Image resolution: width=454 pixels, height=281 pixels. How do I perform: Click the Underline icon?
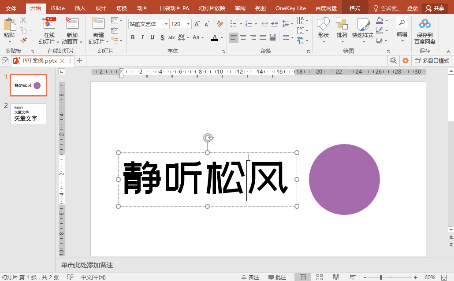(152, 37)
